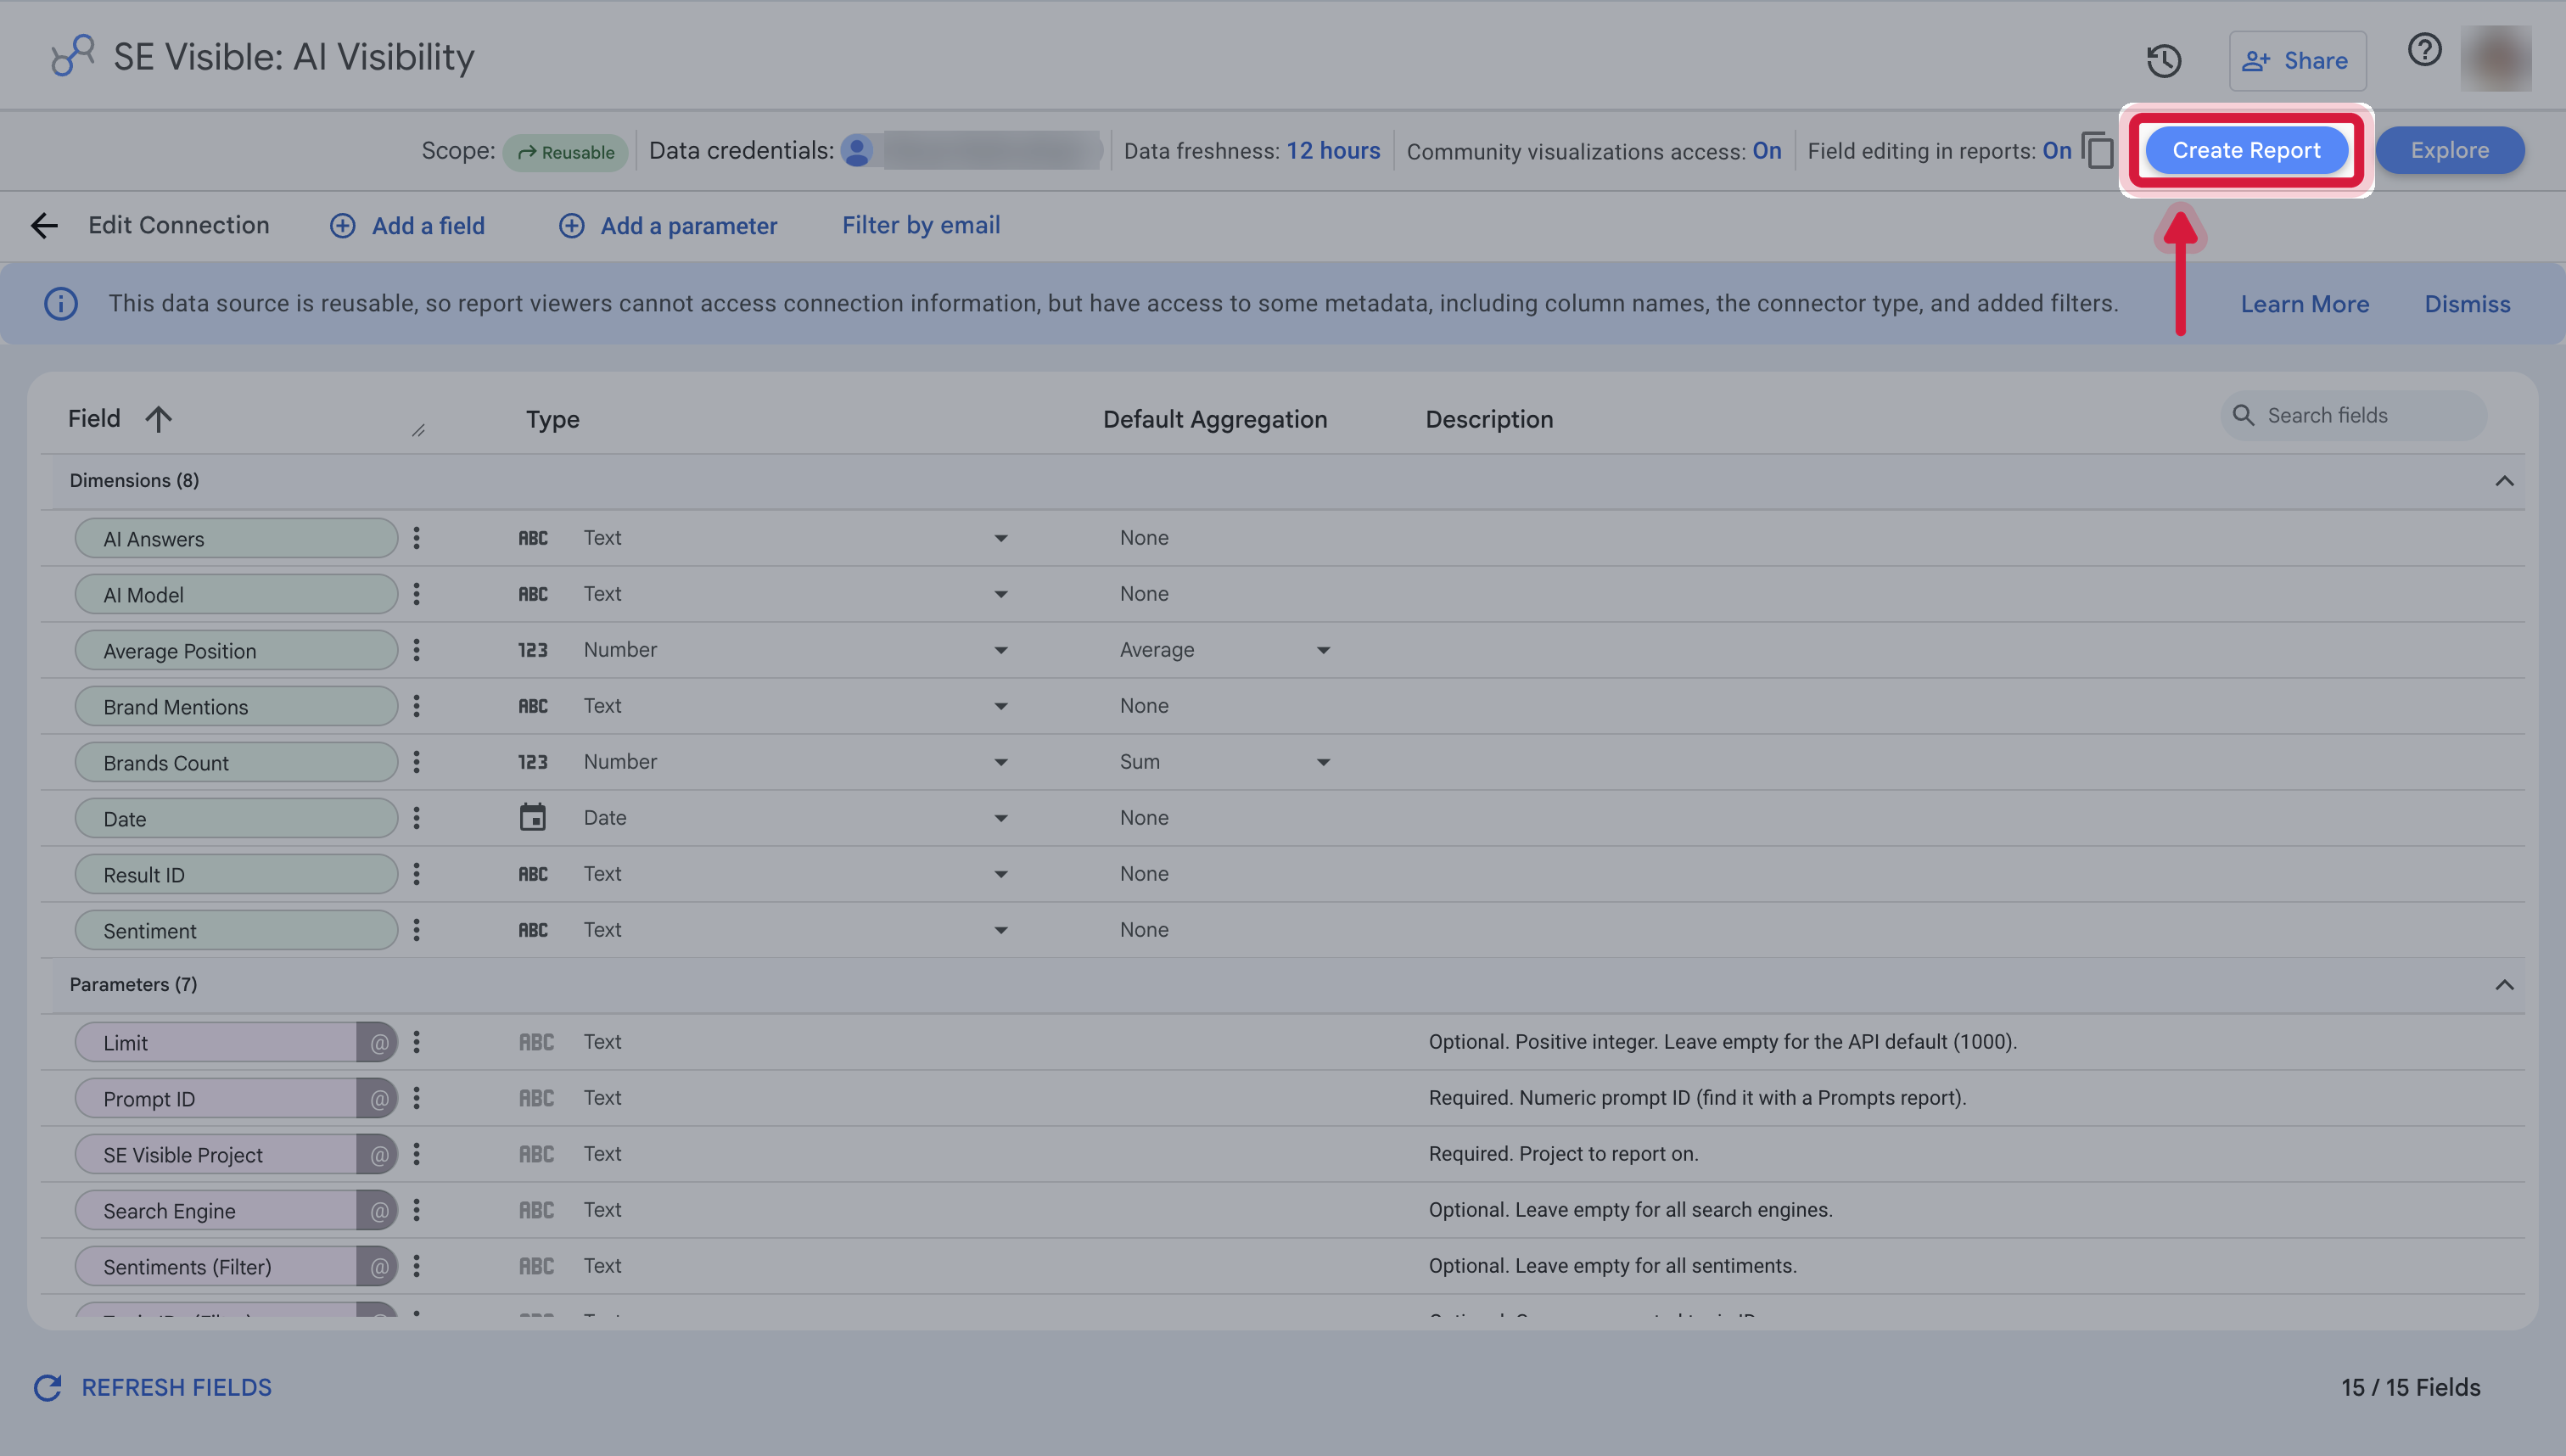Image resolution: width=2566 pixels, height=1456 pixels.
Task: Click Add a parameter
Action: pyautogui.click(x=667, y=226)
